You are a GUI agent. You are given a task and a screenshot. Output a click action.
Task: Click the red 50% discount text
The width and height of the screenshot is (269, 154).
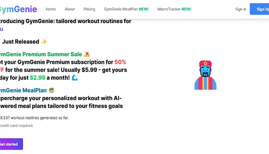pos(120,62)
